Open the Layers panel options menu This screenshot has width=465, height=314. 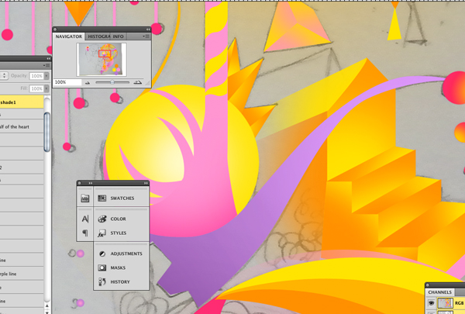coord(46,65)
